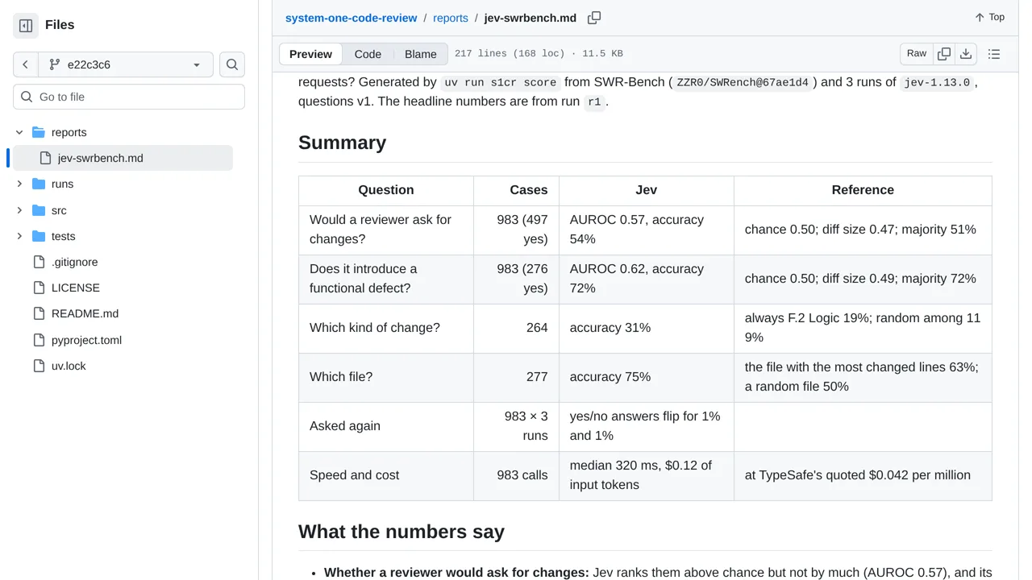Viewport: 1032px width, 580px height.
Task: Click the back arrow beside branch selector
Action: click(x=26, y=64)
